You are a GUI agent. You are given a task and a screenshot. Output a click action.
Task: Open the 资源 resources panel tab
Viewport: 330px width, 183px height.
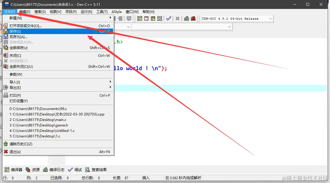(x=33, y=169)
